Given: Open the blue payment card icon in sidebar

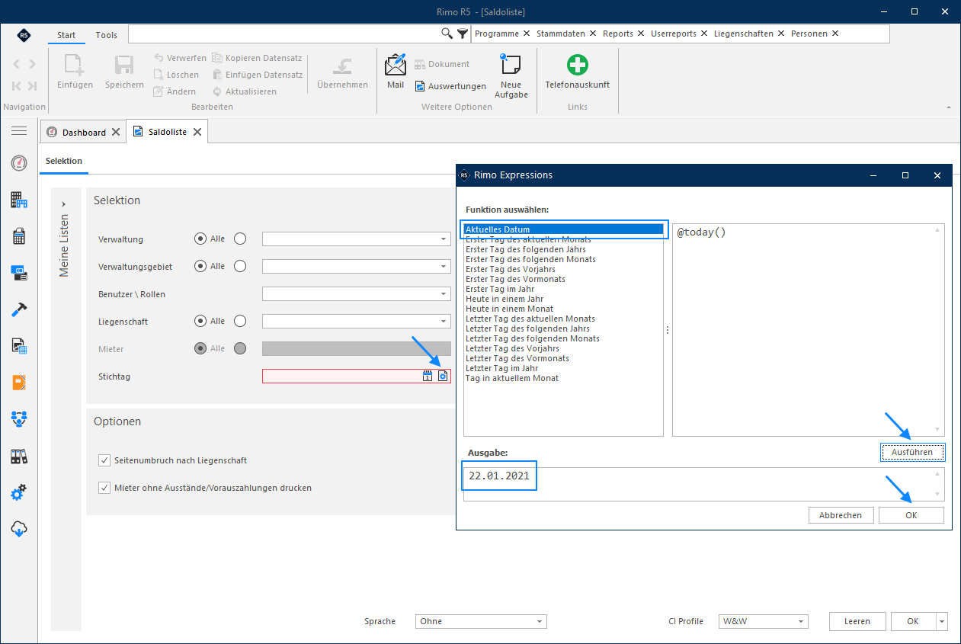Looking at the screenshot, I should pyautogui.click(x=19, y=271).
